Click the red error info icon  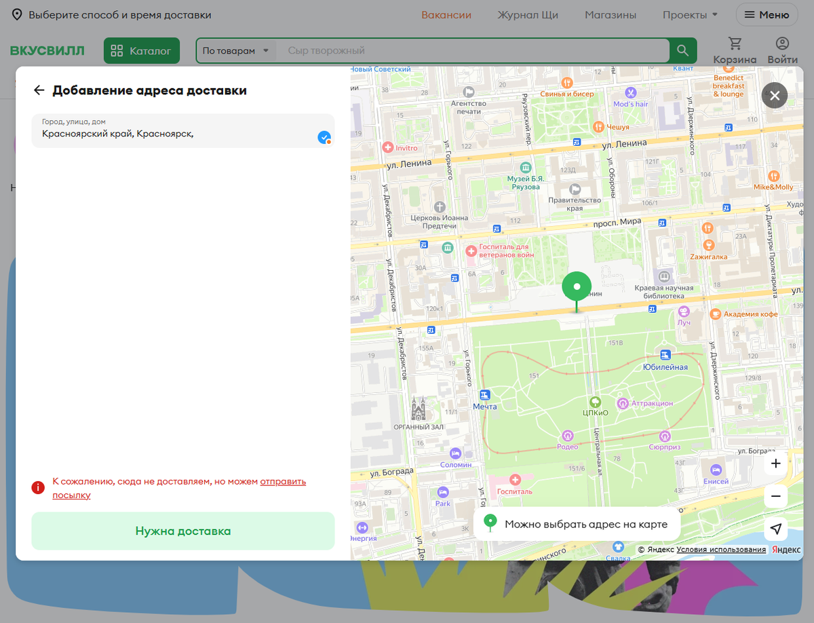38,487
